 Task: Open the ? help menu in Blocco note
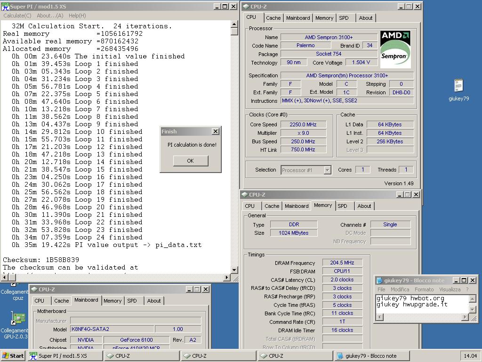467,289
